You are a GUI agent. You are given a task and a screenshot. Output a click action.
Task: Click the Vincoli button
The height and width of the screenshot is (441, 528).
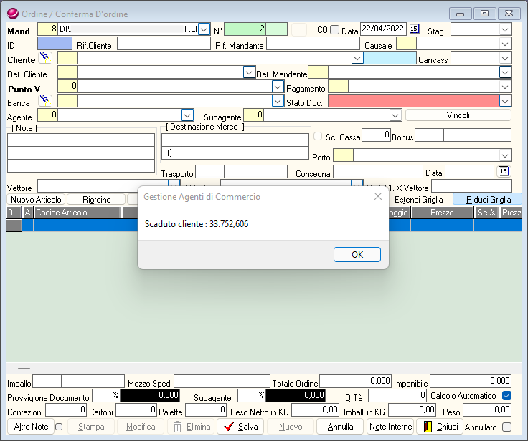(458, 115)
